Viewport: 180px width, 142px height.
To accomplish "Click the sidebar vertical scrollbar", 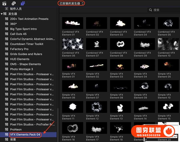I will [x=57, y=119].
